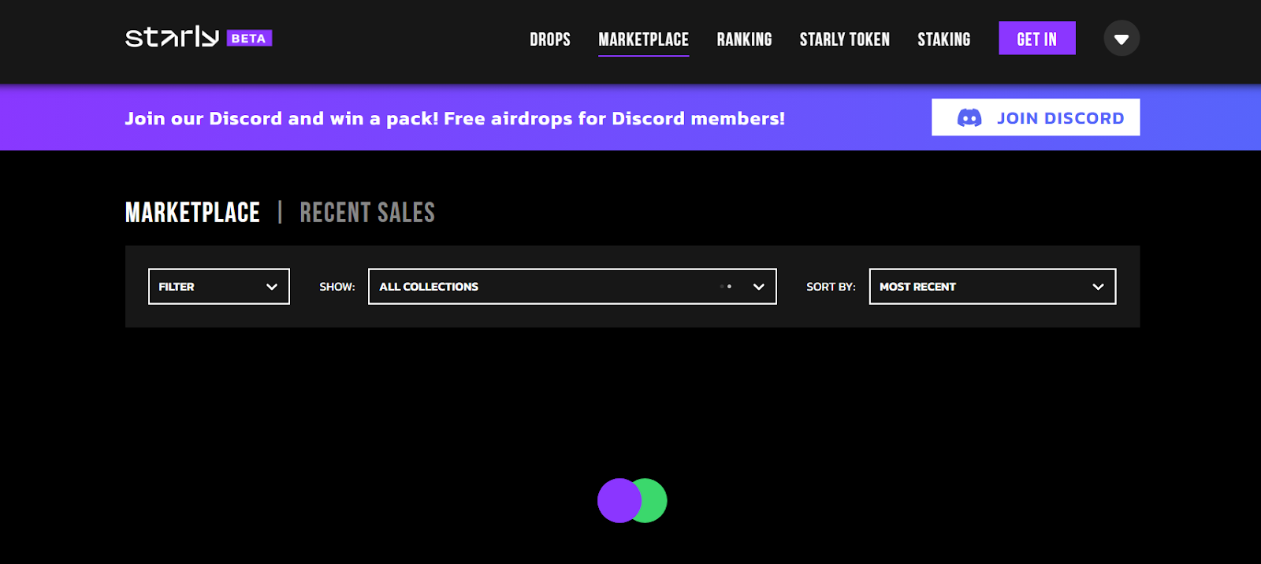Open the ALL COLLECTIONS dropdown
Viewport: 1261px width, 564px height.
pyautogui.click(x=572, y=287)
